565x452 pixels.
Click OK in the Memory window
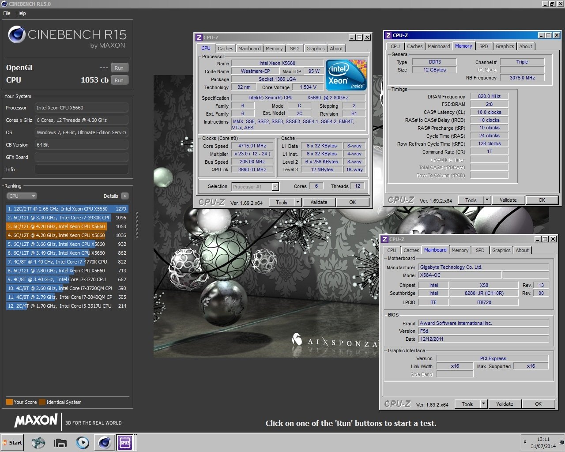point(542,200)
